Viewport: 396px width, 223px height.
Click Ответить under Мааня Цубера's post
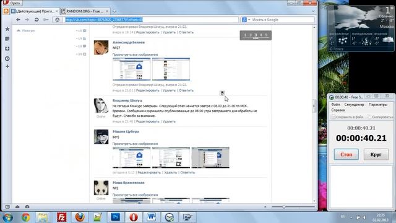187,172
